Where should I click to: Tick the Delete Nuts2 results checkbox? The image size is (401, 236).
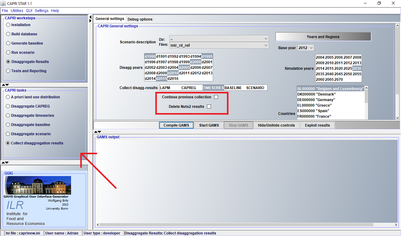(x=209, y=107)
